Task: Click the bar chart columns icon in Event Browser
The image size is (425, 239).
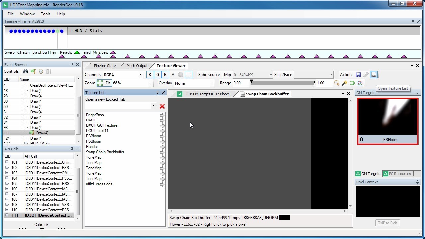Action: (48, 71)
